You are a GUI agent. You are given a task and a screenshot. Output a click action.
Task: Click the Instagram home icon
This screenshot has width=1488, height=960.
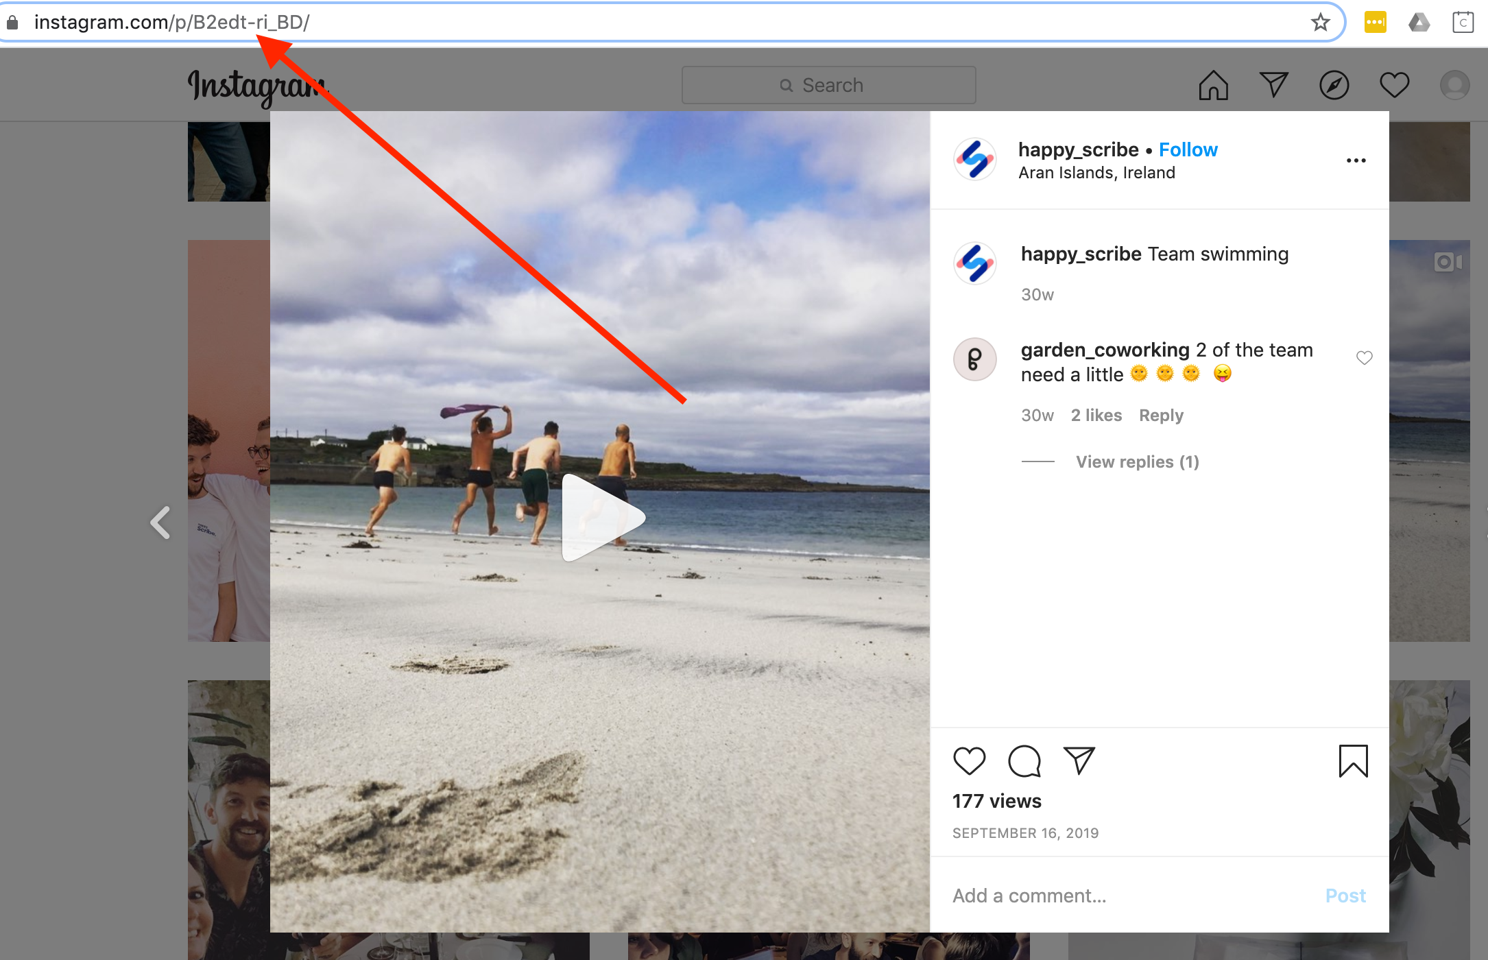point(1213,86)
